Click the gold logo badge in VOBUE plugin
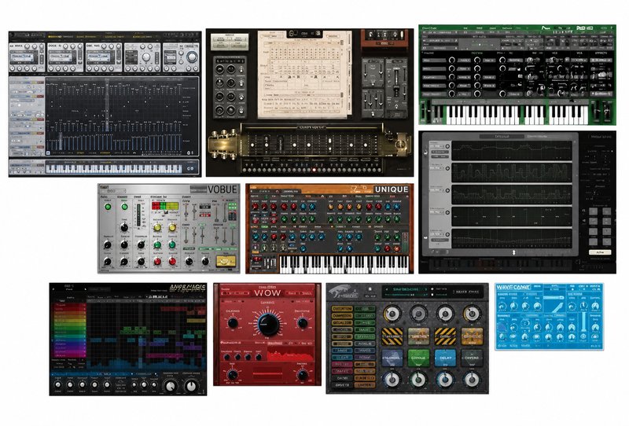Image resolution: width=629 pixels, height=426 pixels. point(226,261)
